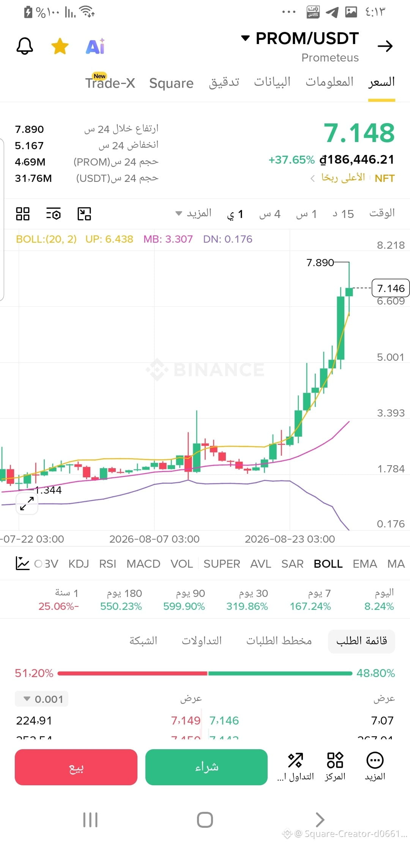Image resolution: width=410 pixels, height=843 pixels.
Task: Select the 15 minute timeframe
Action: pyautogui.click(x=343, y=214)
